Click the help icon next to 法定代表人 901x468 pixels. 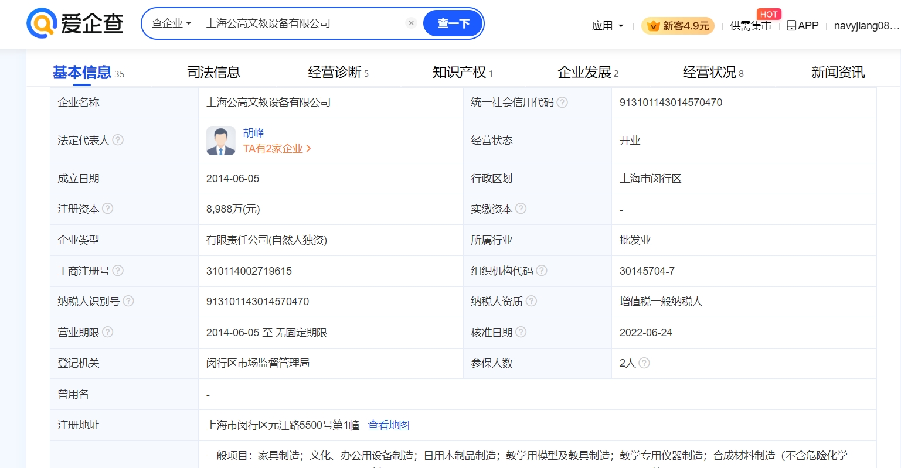click(x=118, y=140)
